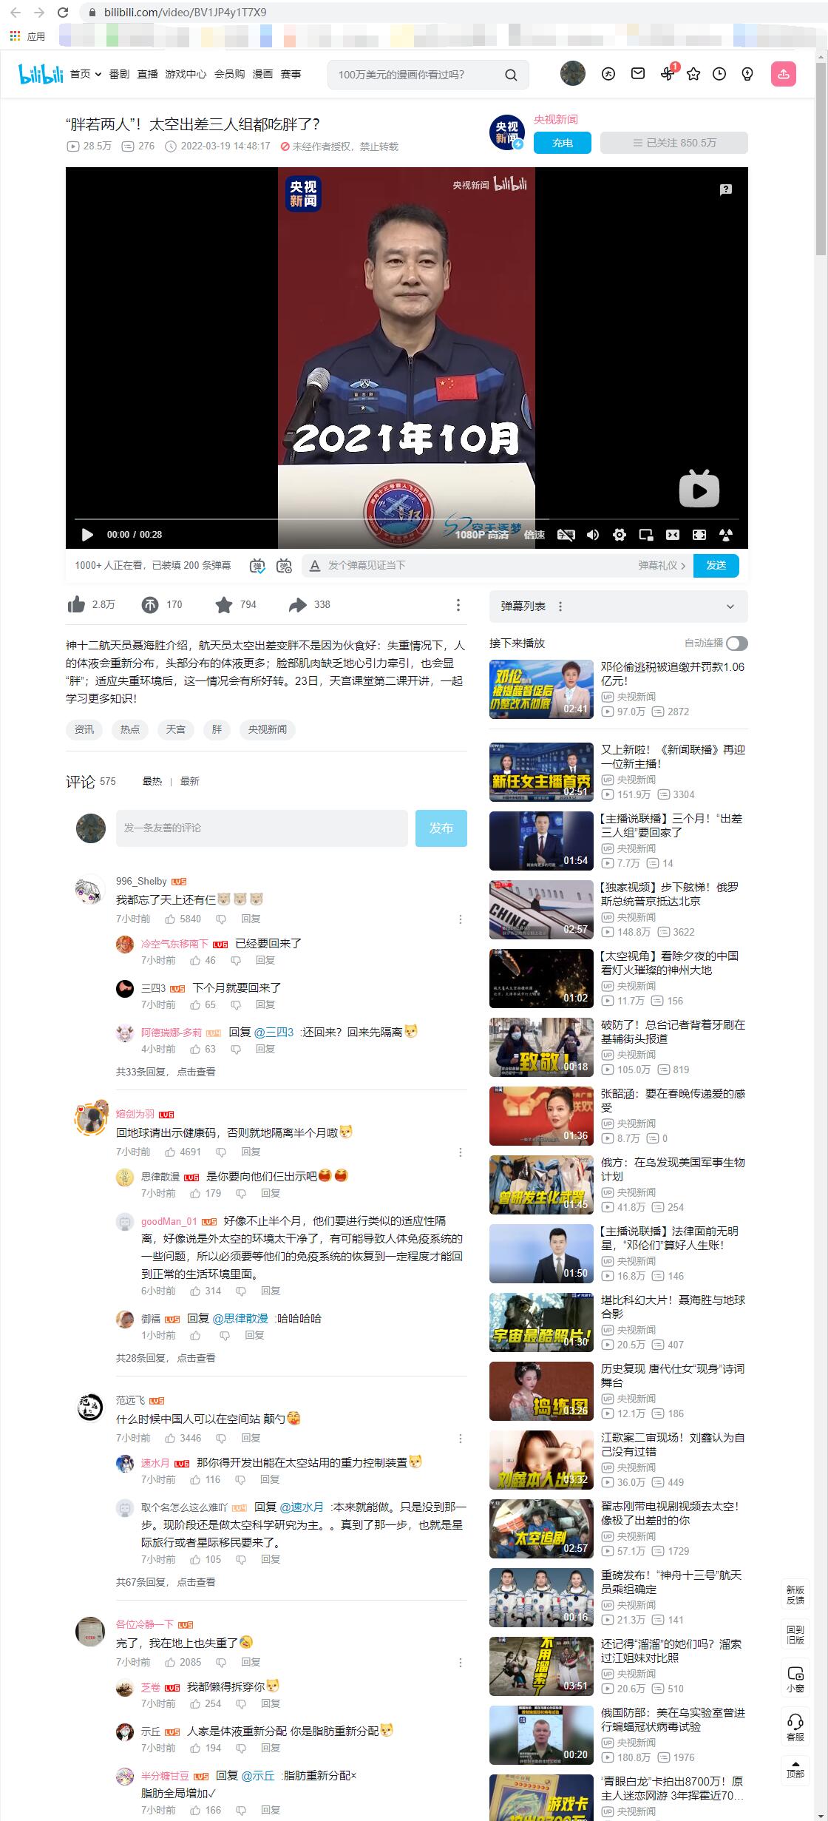The image size is (828, 1821).
Task: Sort comments by 最新 tab
Action: point(189,781)
